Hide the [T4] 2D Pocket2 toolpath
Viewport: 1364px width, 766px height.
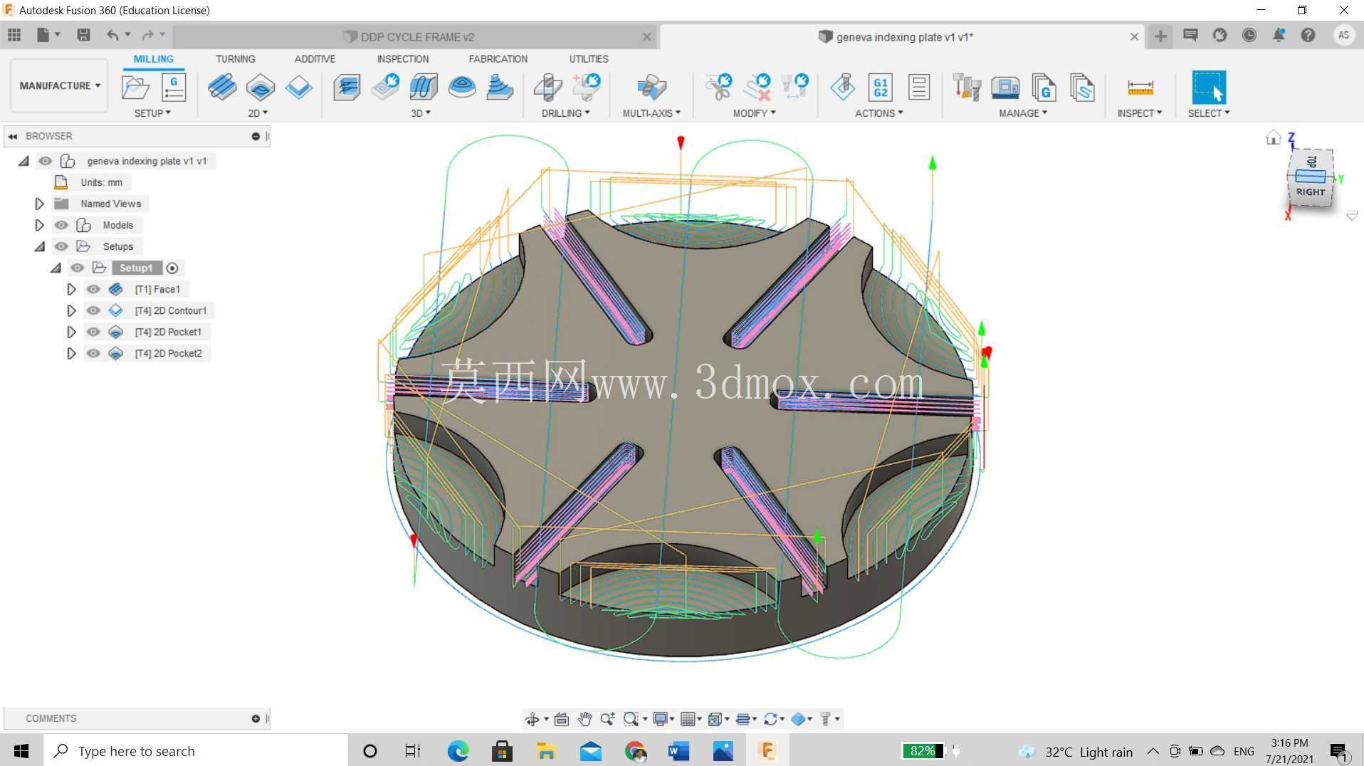[93, 353]
